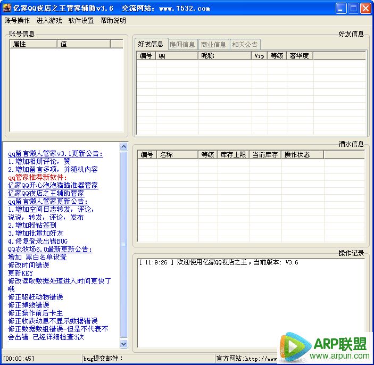Click friend table QQ column header
374x365 pixels.
pyautogui.click(x=177, y=56)
